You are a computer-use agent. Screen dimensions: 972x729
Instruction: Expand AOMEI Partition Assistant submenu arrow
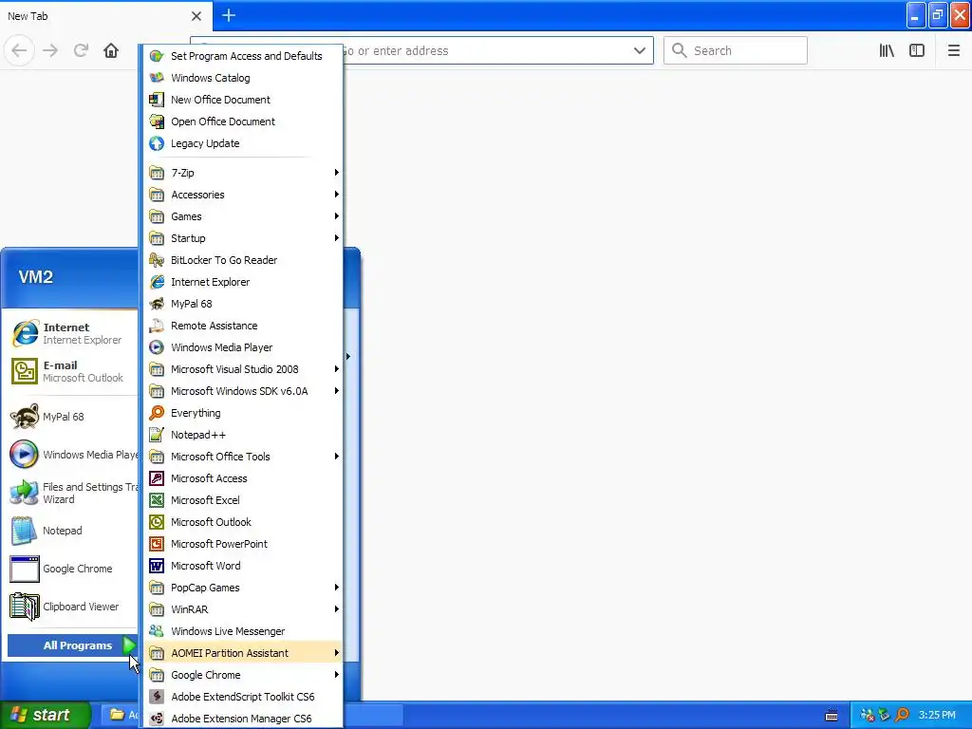click(x=337, y=653)
